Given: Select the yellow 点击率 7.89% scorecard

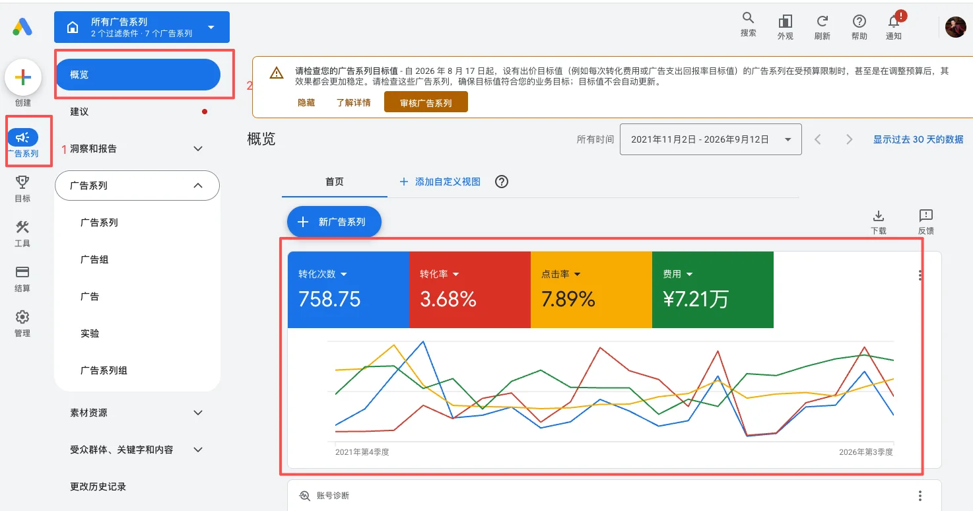Looking at the screenshot, I should (x=591, y=289).
